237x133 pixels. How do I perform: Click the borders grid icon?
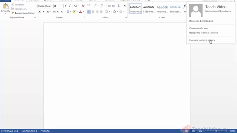(121, 11)
